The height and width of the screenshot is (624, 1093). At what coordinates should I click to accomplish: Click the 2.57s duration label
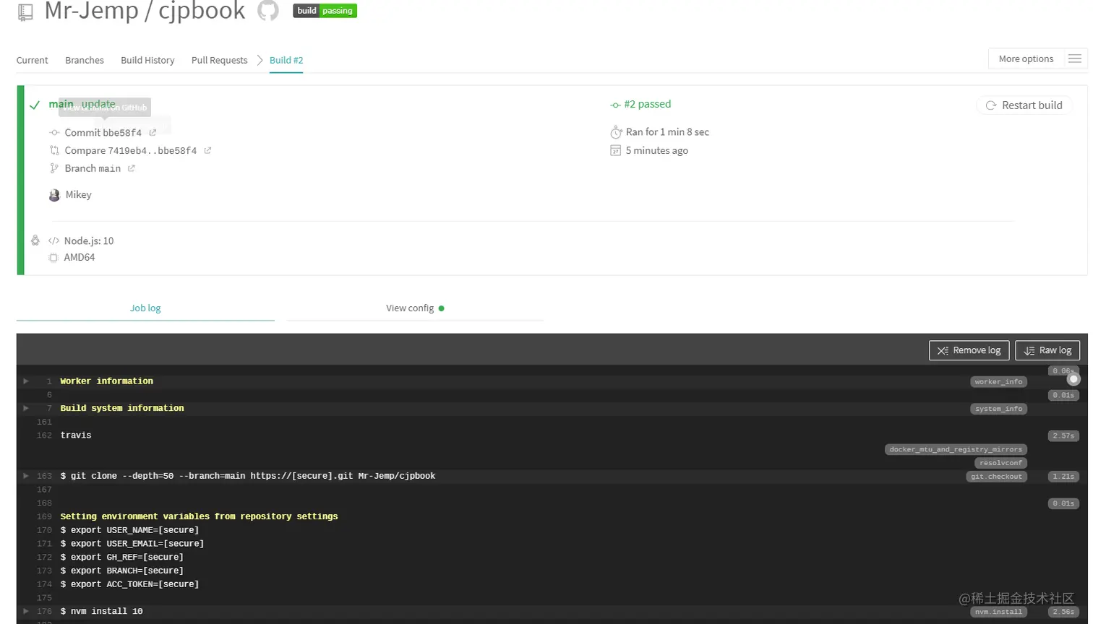(x=1063, y=435)
